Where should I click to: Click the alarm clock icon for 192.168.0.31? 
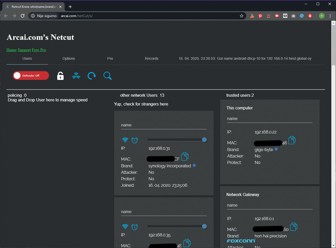(135, 140)
